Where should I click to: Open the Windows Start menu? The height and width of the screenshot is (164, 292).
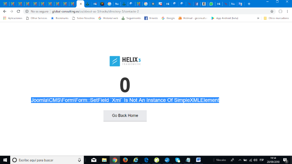click(x=5, y=160)
